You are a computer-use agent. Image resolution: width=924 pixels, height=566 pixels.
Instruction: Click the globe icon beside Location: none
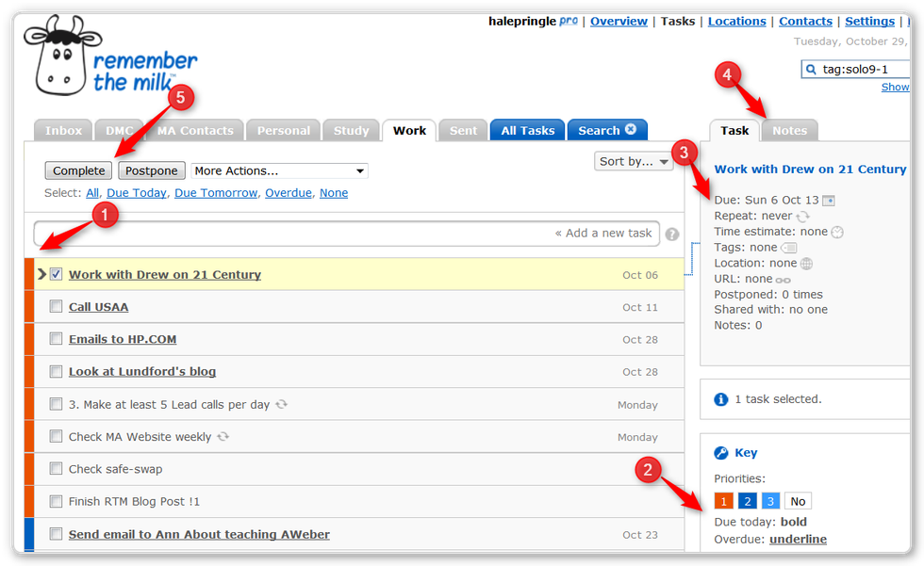pyautogui.click(x=806, y=264)
